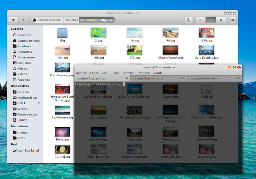Select 168.jpg thumbnail
The height and width of the screenshot is (179, 256).
pos(98,50)
